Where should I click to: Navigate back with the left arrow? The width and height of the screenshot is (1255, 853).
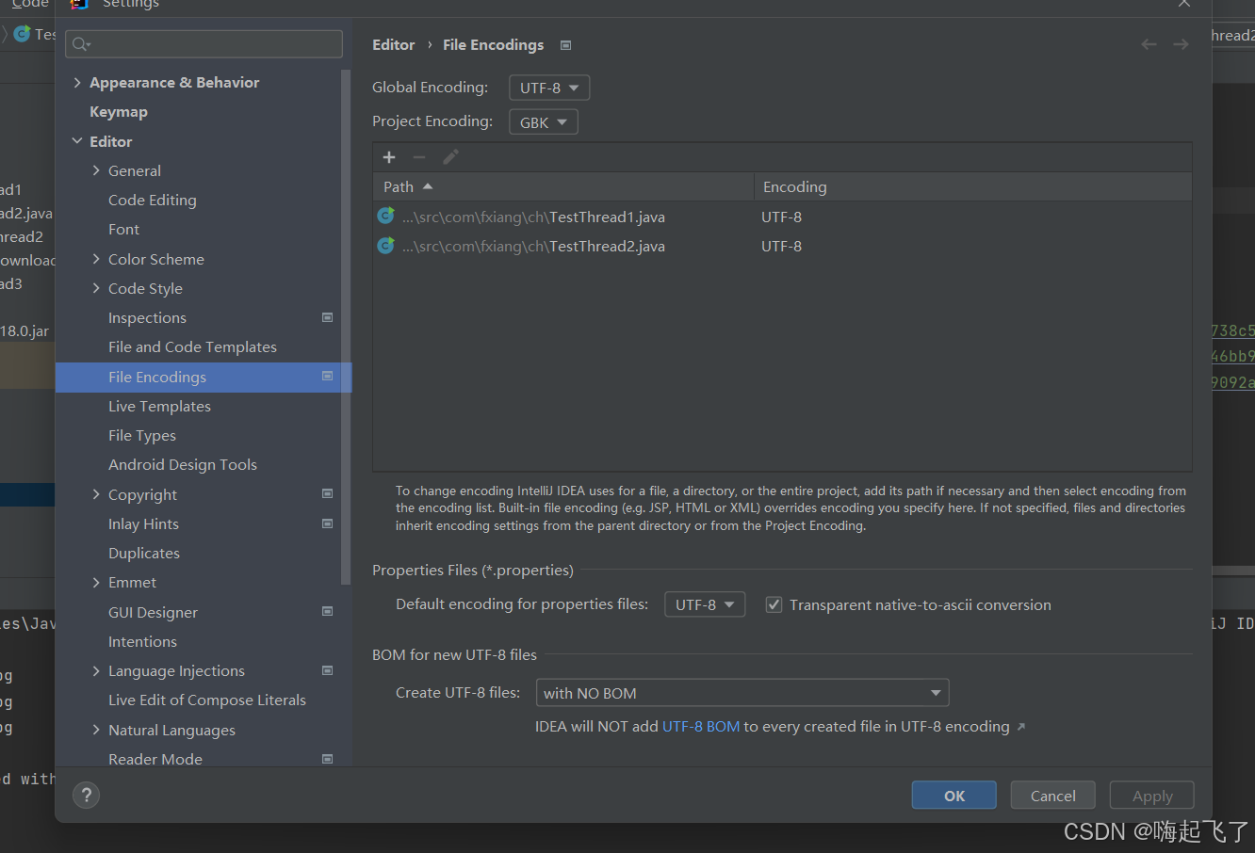(1149, 44)
